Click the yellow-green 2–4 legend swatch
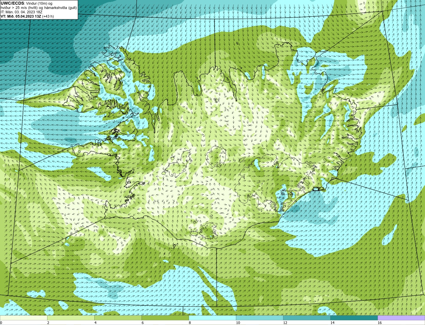This screenshot has height=325, width=425. pos(71,318)
